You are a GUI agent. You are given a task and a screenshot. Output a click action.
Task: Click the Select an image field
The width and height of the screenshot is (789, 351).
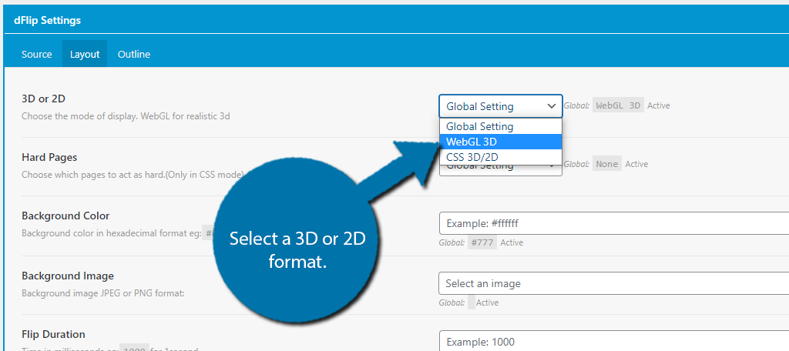(614, 283)
